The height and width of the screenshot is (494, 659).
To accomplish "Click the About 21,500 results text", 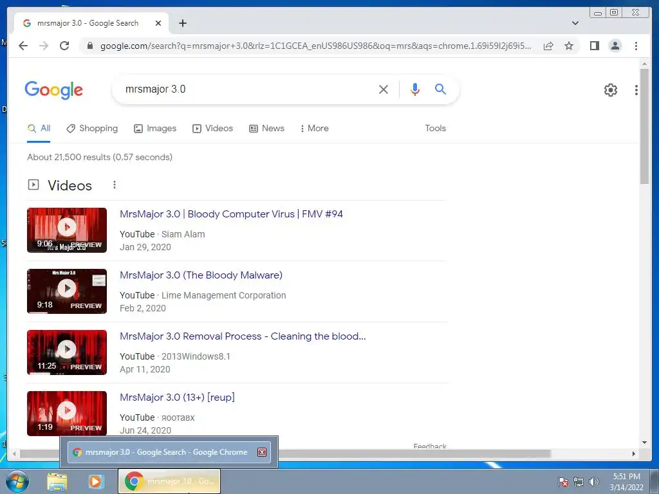I will [100, 157].
